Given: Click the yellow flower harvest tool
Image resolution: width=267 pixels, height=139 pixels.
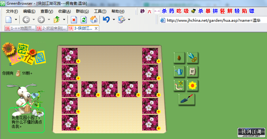Looking at the screenshot, I should (x=193, y=85).
